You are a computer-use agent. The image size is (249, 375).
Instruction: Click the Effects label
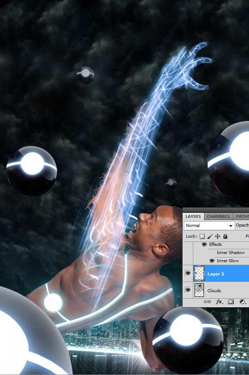point(215,245)
